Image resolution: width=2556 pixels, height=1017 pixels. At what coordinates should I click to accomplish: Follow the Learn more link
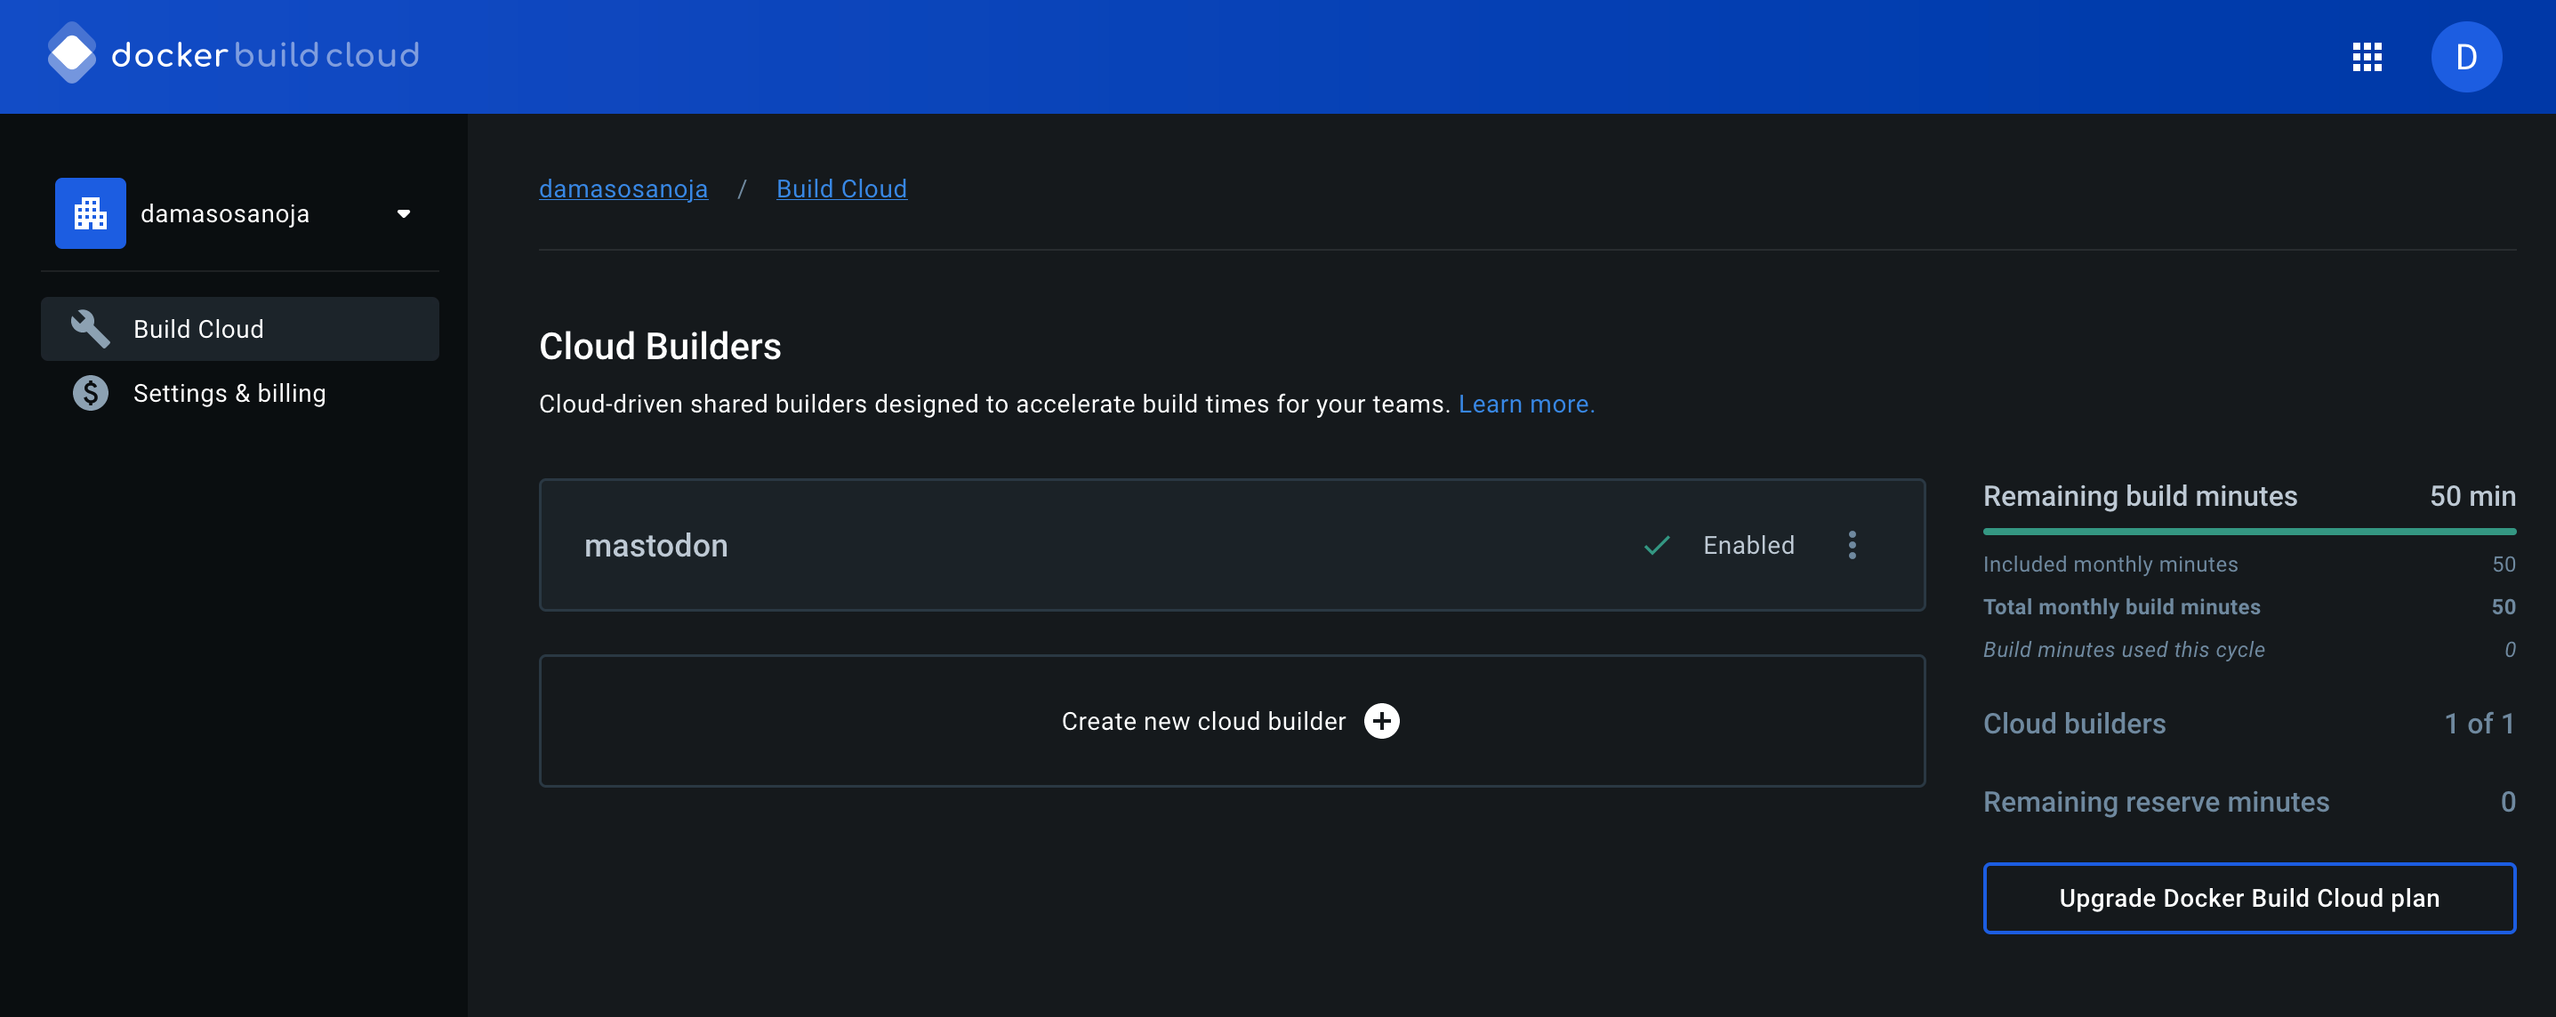(1526, 404)
